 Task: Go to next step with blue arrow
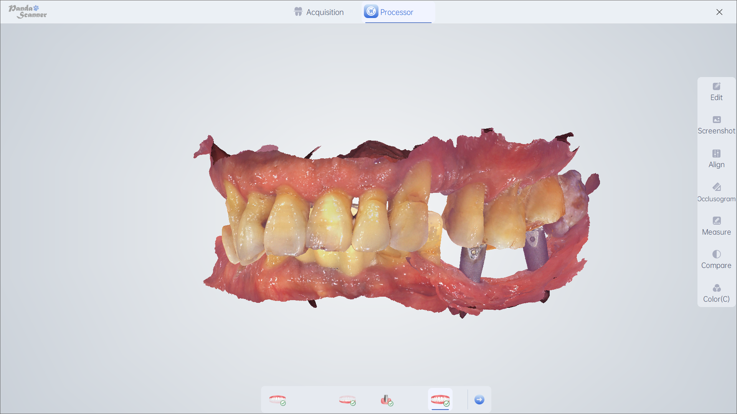click(479, 400)
